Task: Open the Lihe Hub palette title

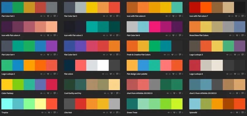Action: point(68,113)
